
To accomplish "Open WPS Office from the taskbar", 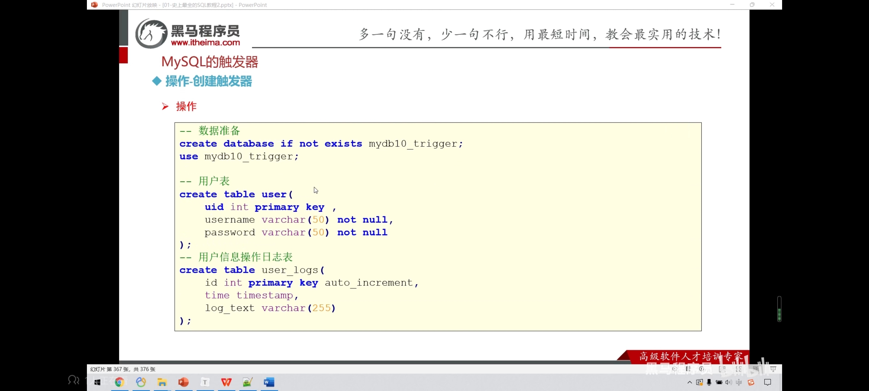I will tap(226, 382).
